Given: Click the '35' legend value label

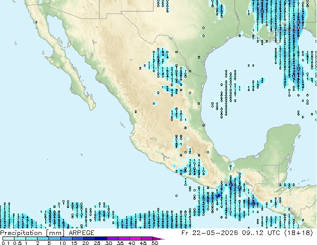Looking at the screenshot, I should pyautogui.click(x=120, y=243).
